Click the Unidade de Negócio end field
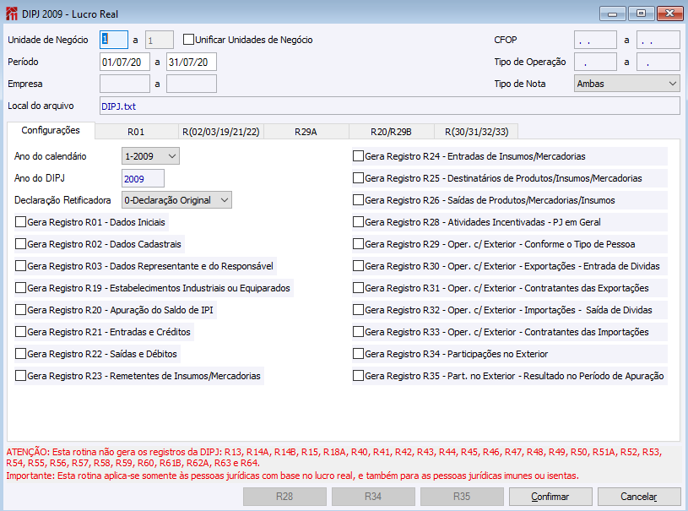Viewport: 688px width, 511px height. point(160,40)
